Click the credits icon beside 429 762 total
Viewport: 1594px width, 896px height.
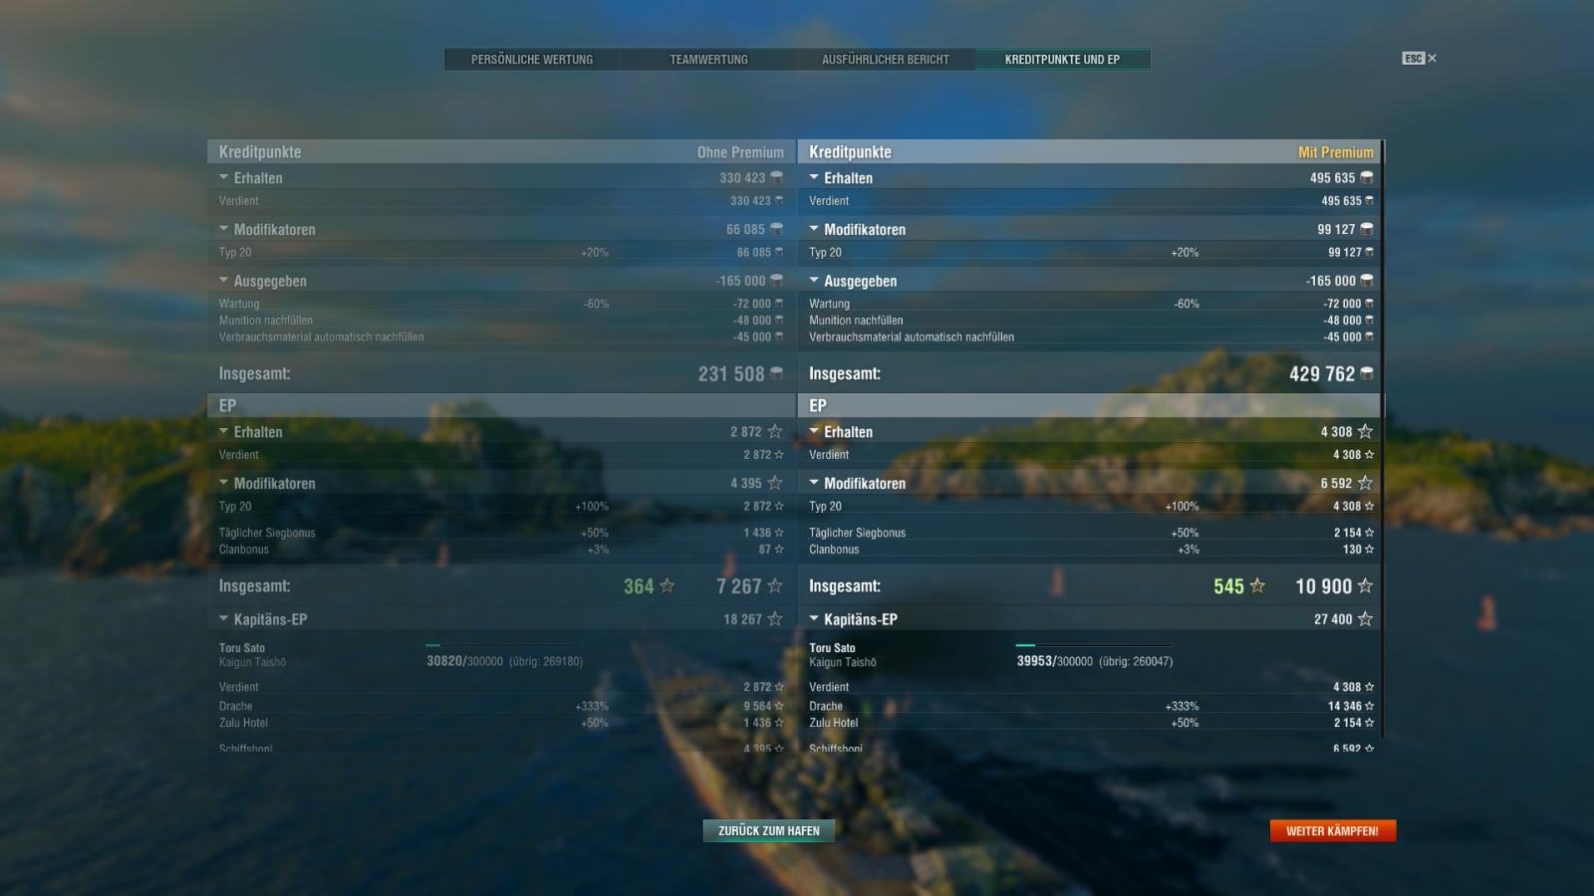coord(1367,373)
